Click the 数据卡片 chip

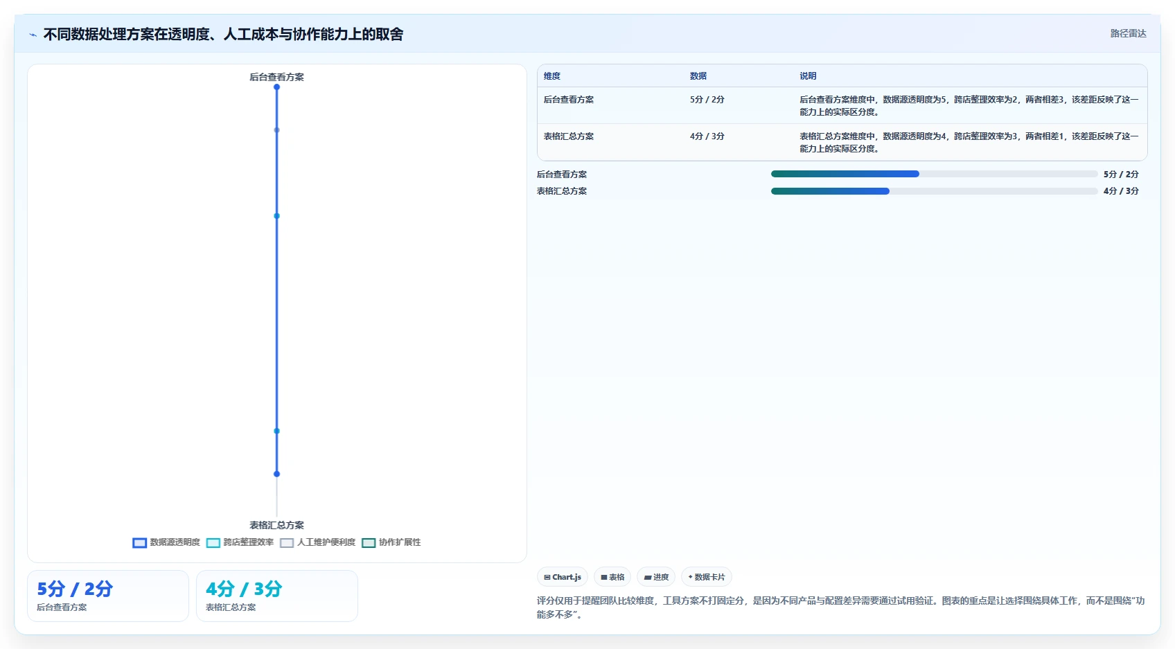point(707,577)
